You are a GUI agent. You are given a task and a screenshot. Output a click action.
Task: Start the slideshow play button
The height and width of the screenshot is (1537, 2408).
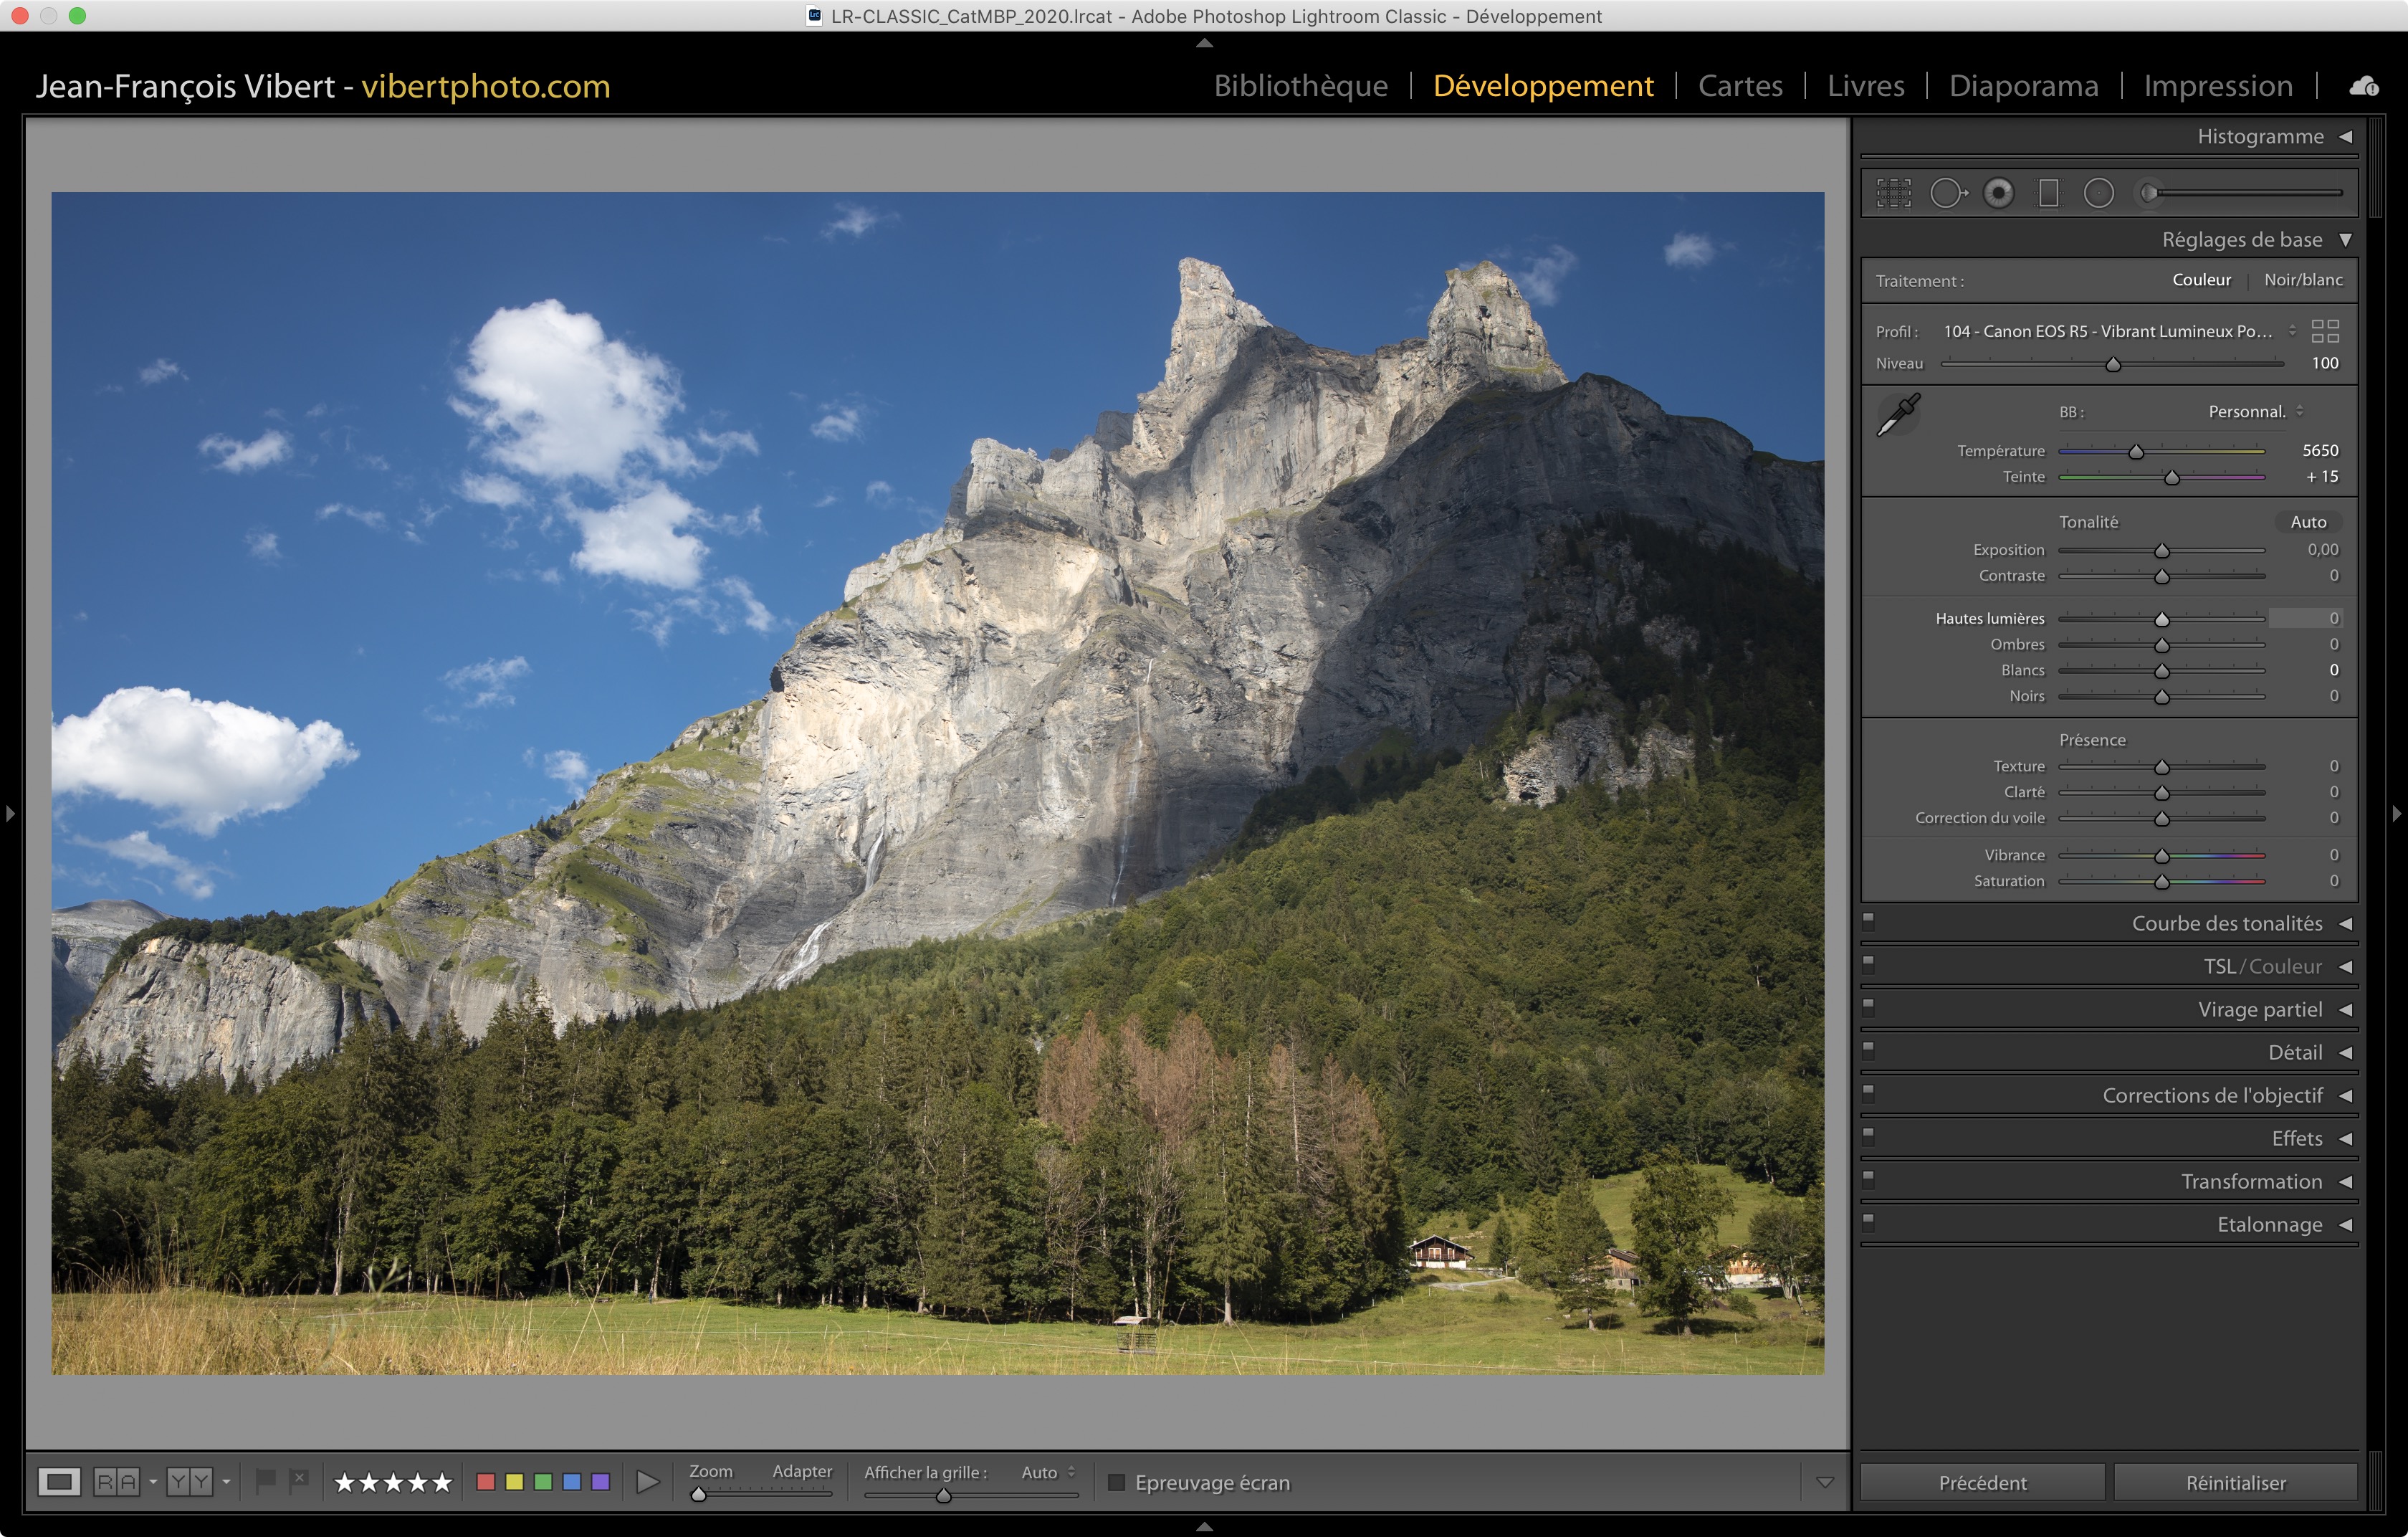(647, 1482)
